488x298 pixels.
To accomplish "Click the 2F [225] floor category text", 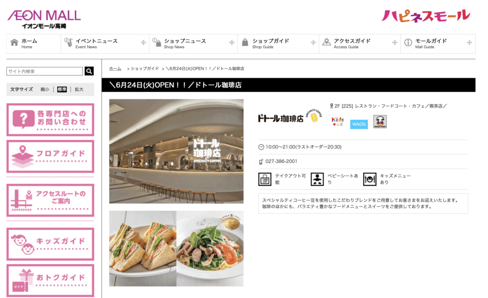I will 391,106.
